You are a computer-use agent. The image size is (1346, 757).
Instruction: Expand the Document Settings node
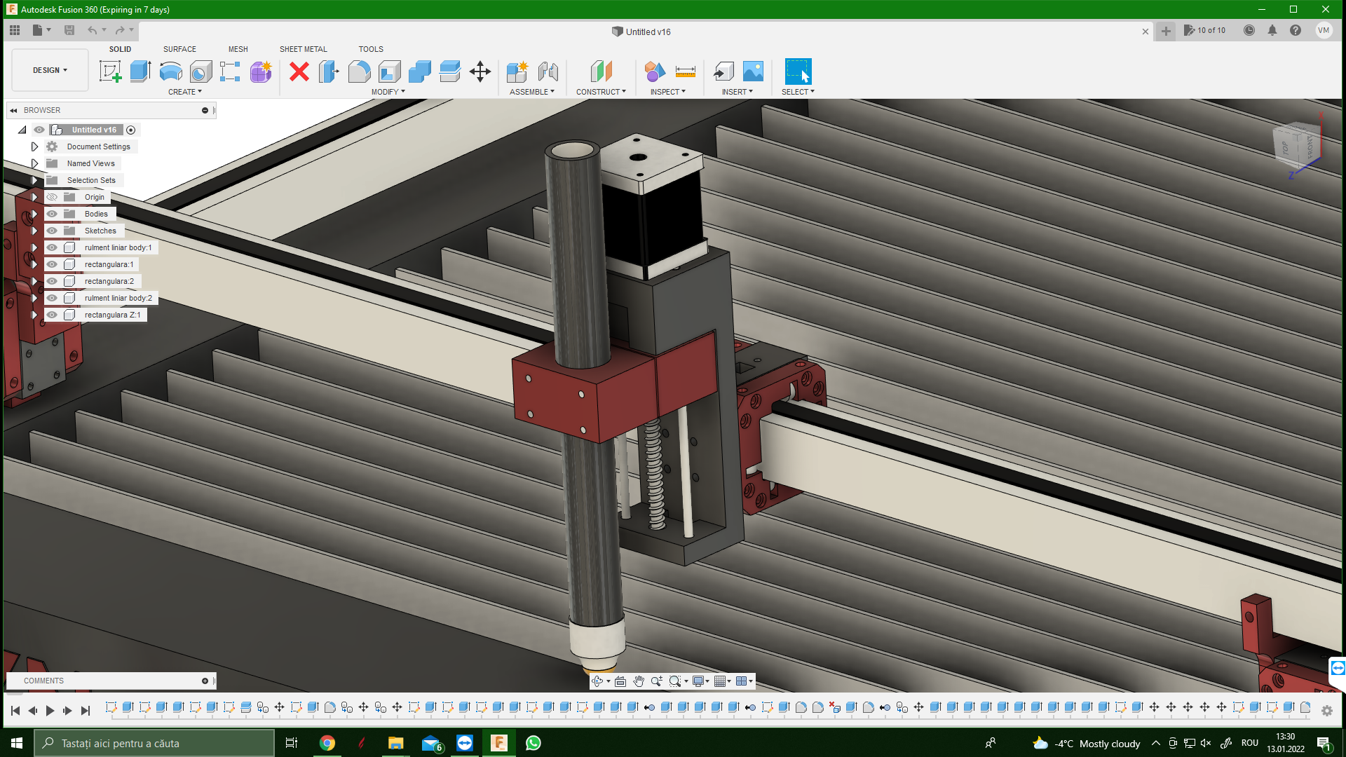34,146
